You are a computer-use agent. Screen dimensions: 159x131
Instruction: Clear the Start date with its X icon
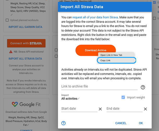coord(100,109)
